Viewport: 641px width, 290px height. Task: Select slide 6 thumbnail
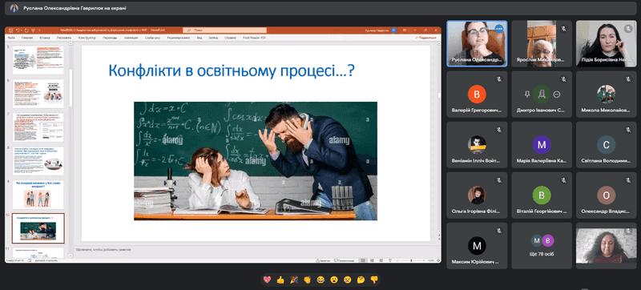tap(38, 94)
